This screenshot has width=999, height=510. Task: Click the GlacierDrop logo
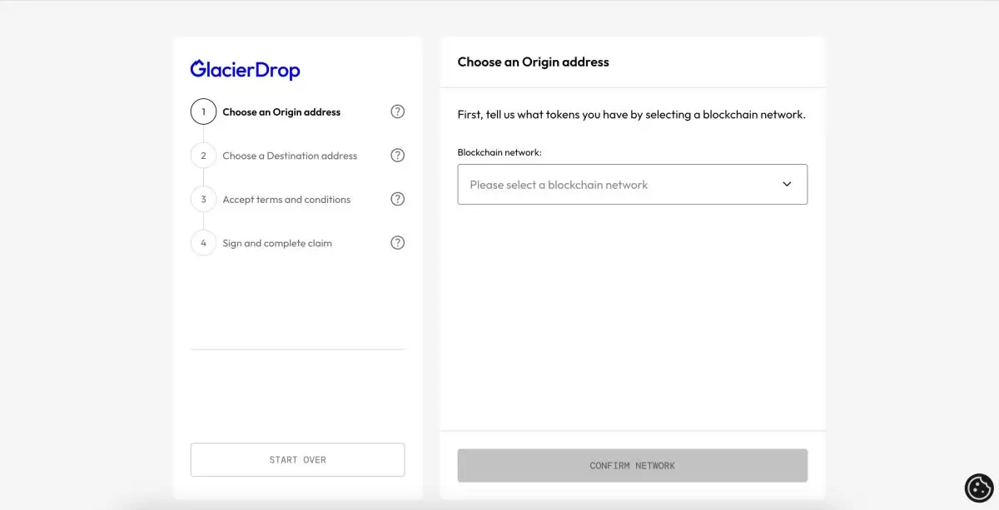tap(245, 70)
